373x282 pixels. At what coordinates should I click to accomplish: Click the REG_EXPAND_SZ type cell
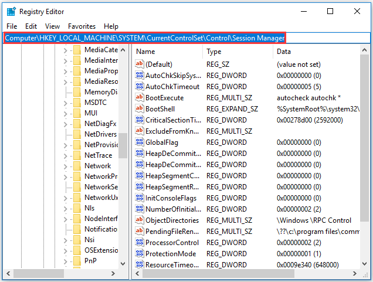click(x=232, y=109)
